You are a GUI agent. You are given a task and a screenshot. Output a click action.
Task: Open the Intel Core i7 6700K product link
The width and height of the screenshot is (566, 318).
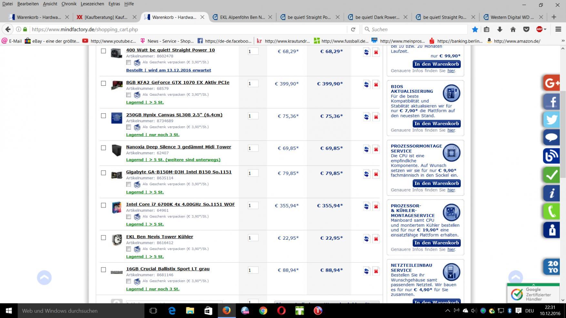coord(180,204)
